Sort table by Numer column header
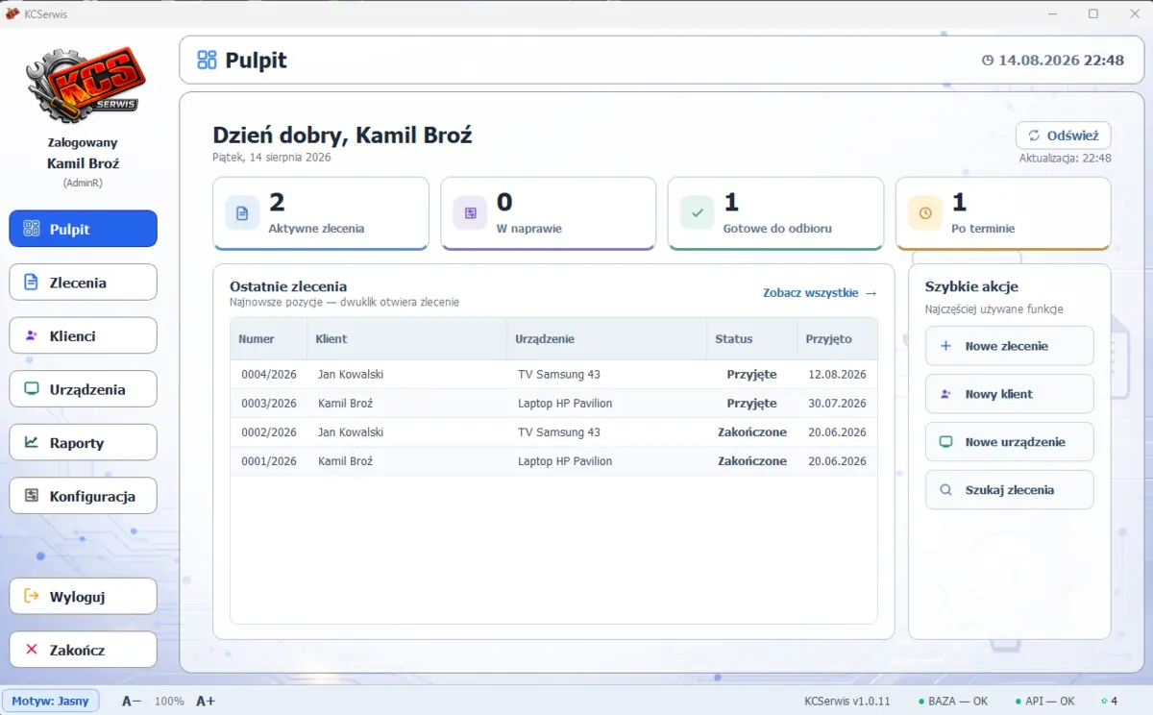The width and height of the screenshot is (1153, 715). (x=269, y=339)
